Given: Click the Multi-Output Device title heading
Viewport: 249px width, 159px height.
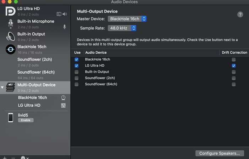Looking at the screenshot, I should tap(97, 11).
